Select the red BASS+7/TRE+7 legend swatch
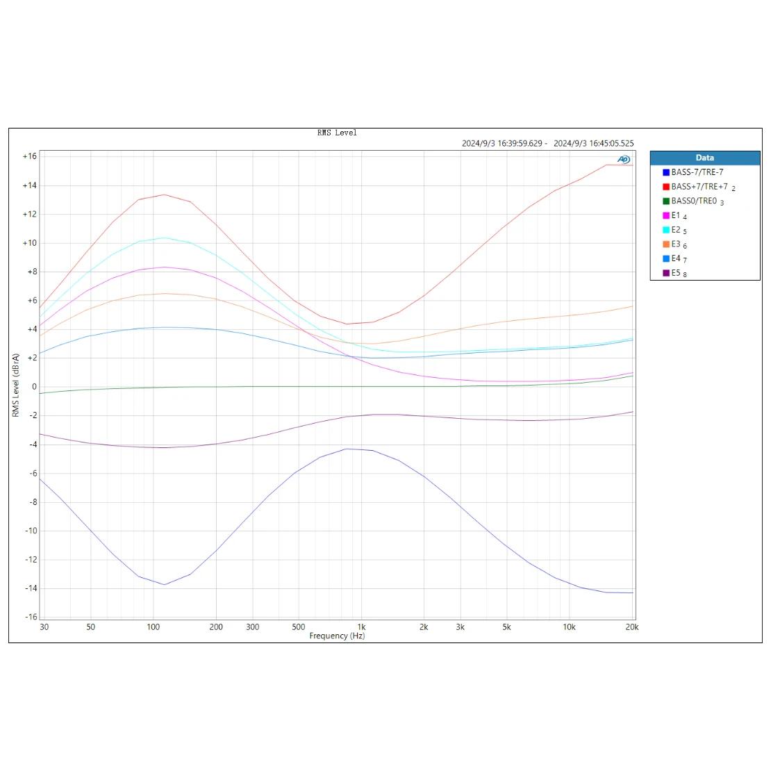 tap(666, 187)
